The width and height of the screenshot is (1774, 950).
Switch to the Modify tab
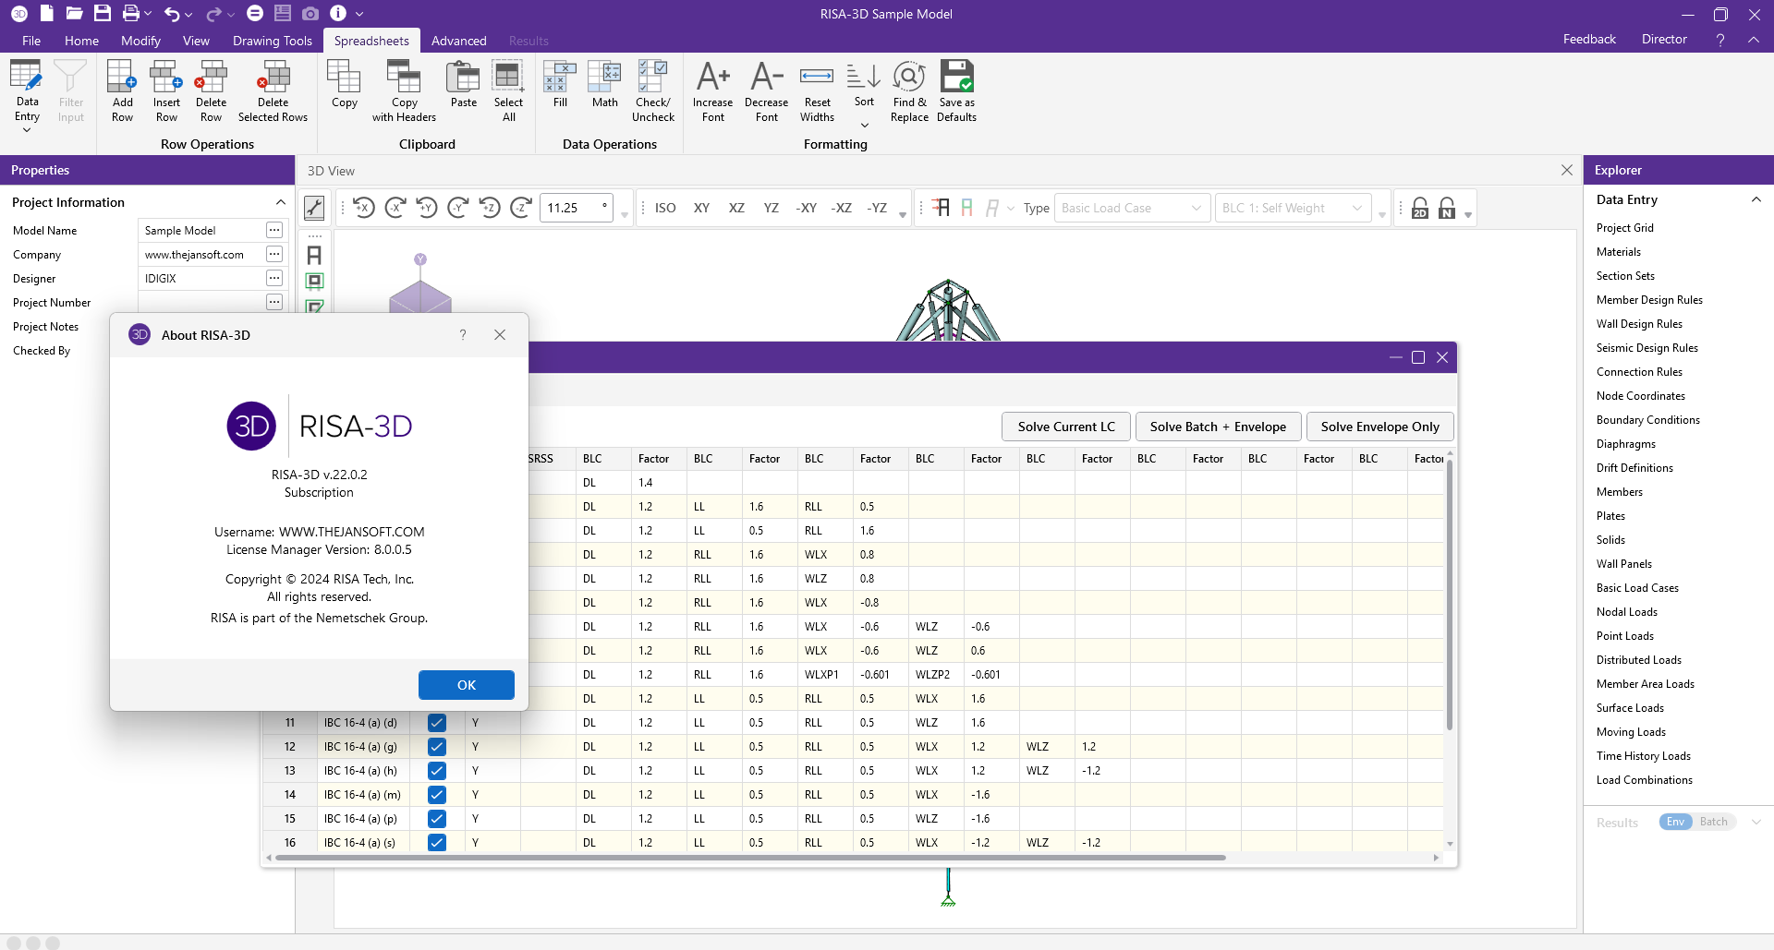(140, 41)
